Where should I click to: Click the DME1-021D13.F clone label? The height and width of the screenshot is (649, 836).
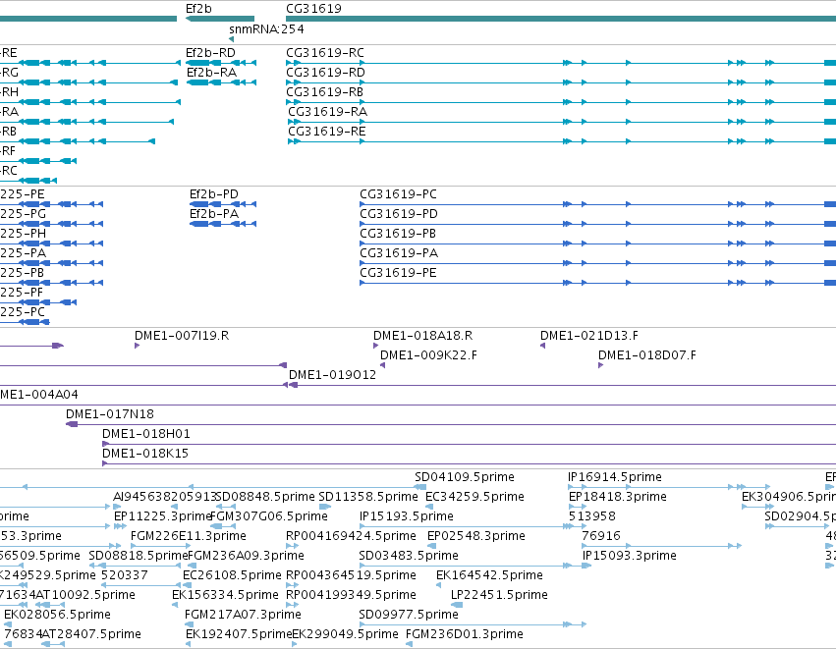(x=589, y=336)
